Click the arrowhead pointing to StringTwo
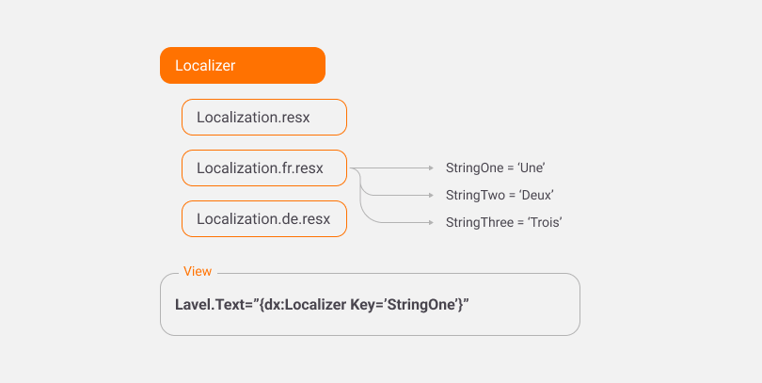The height and width of the screenshot is (383, 762). (x=430, y=195)
